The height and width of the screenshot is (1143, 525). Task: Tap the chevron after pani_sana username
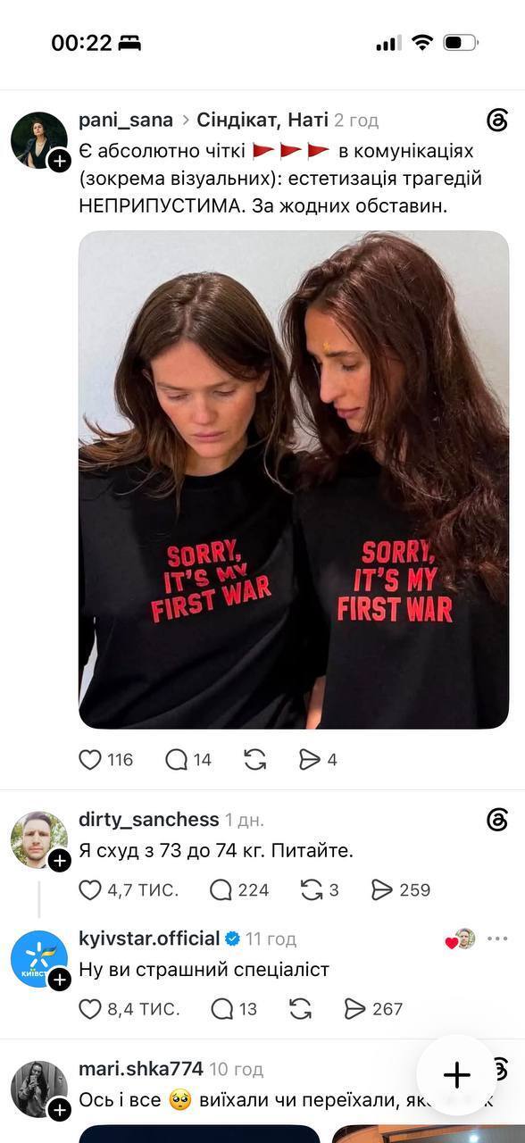click(x=185, y=120)
